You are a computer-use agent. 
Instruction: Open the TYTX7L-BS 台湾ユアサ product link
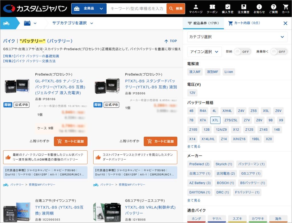(x=59, y=210)
